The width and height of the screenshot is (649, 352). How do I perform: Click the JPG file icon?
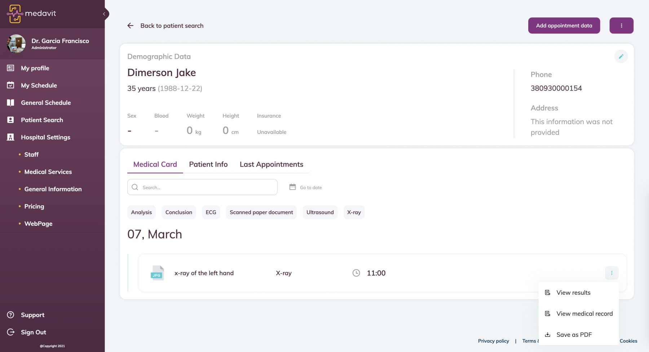tap(157, 273)
